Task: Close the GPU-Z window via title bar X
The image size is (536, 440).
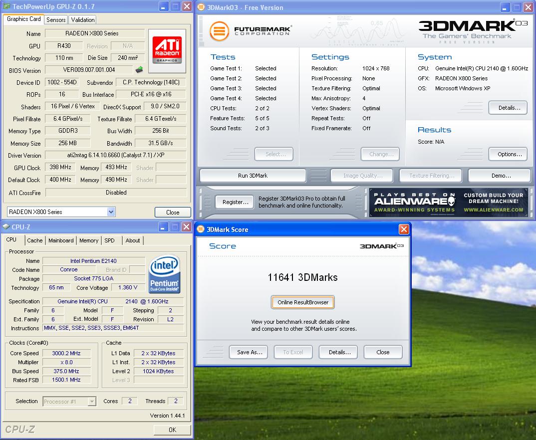Action: [187, 6]
